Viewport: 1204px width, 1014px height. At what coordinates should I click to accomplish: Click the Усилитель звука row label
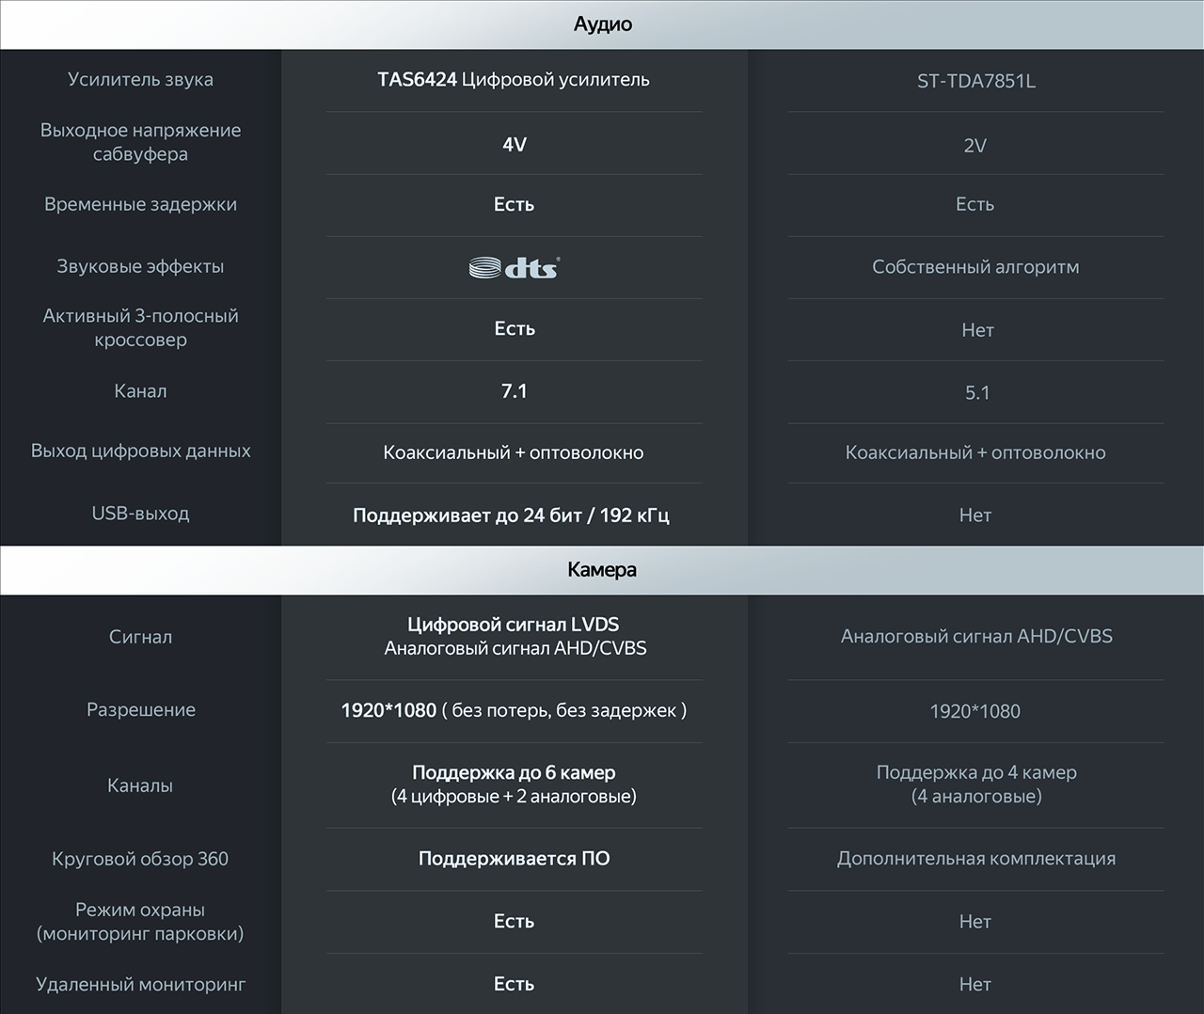(x=140, y=79)
